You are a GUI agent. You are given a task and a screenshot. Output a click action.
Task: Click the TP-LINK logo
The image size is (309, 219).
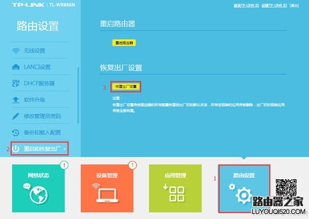pyautogui.click(x=28, y=4)
